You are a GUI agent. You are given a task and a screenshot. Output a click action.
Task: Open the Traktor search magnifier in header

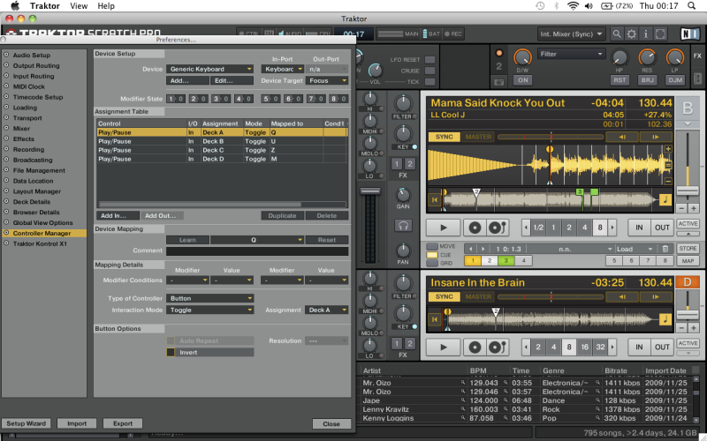[x=616, y=34]
